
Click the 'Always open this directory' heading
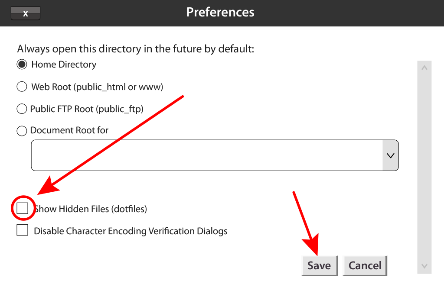point(135,49)
